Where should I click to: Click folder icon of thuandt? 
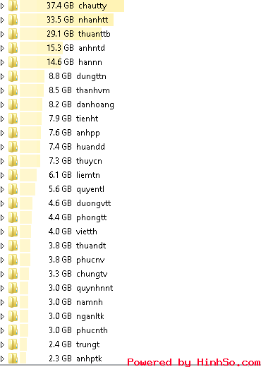(13, 246)
